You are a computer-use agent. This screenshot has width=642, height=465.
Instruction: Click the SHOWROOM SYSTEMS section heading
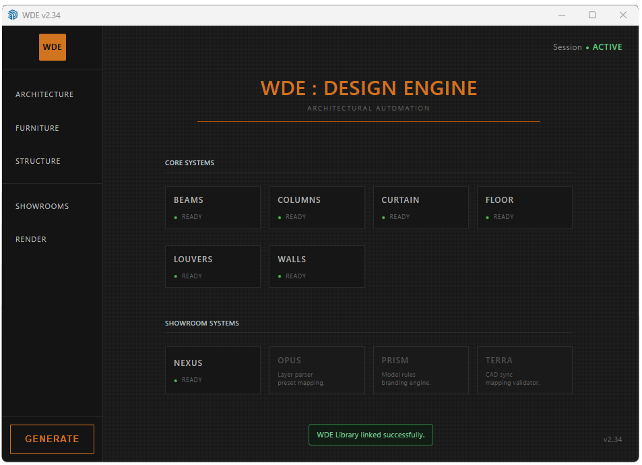[x=202, y=323]
